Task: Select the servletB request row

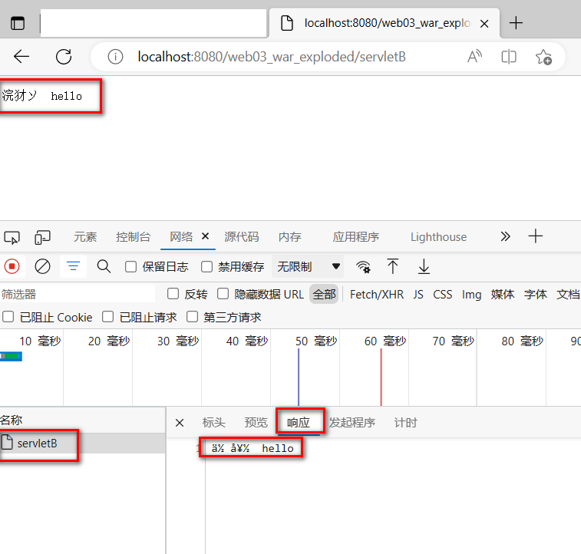Action: (x=83, y=443)
